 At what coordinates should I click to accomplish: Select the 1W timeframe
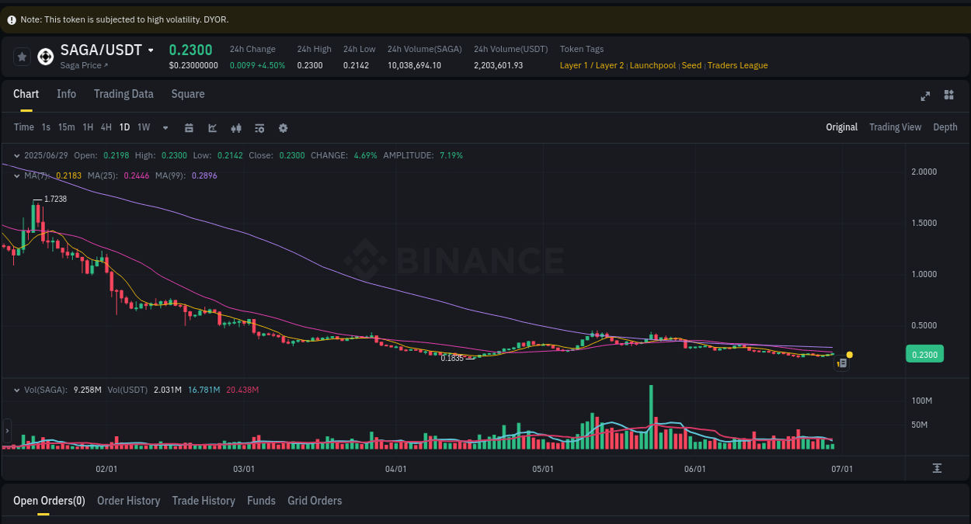coord(143,127)
